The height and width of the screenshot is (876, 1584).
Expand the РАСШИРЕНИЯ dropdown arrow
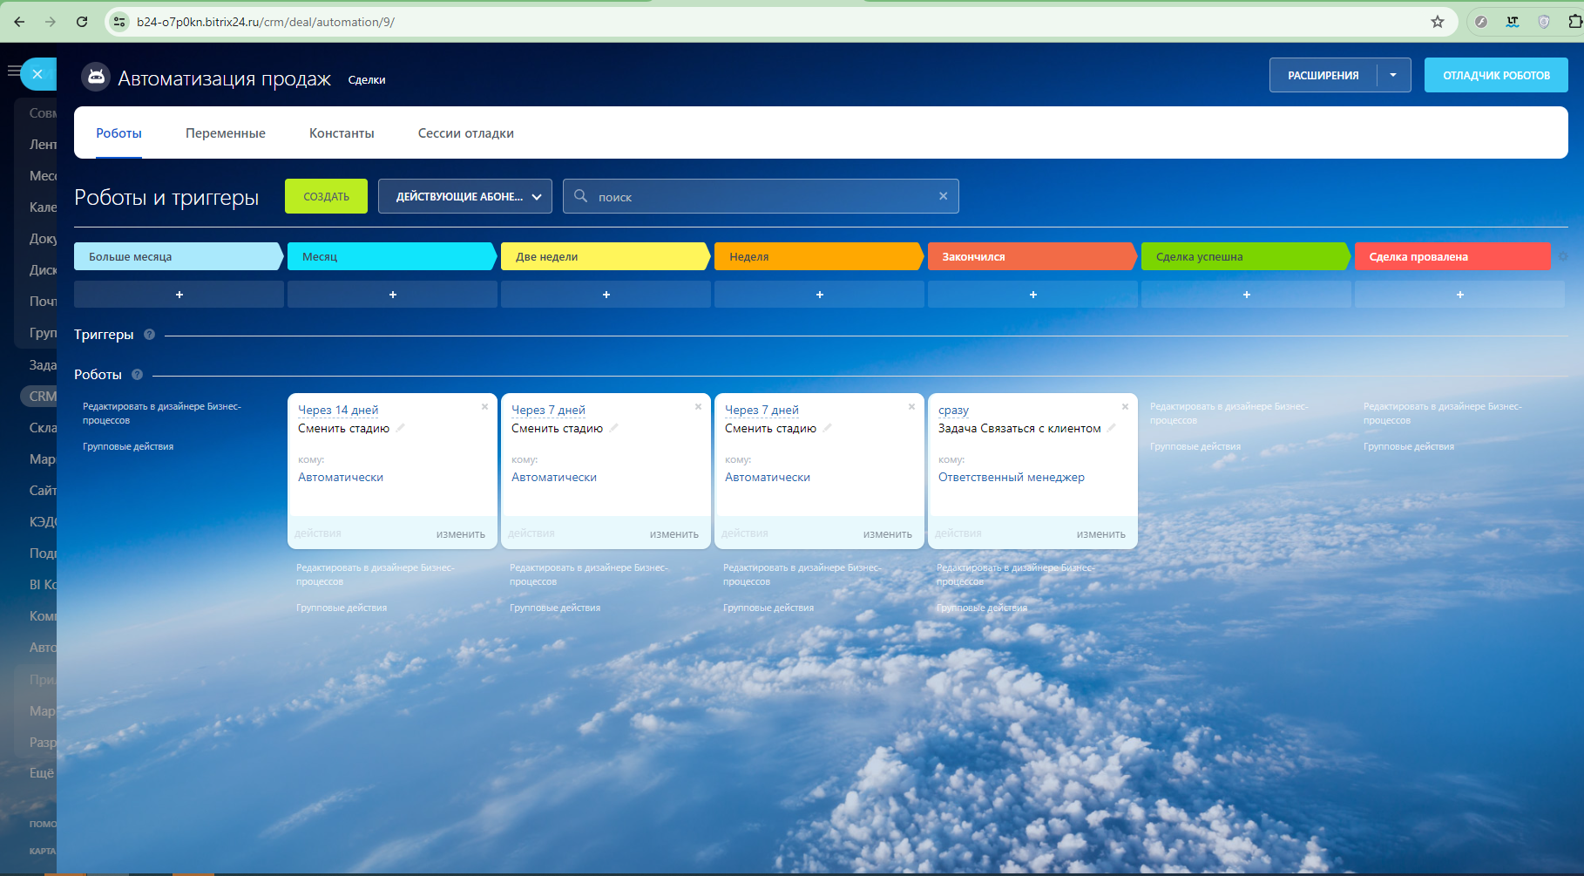[x=1393, y=75]
